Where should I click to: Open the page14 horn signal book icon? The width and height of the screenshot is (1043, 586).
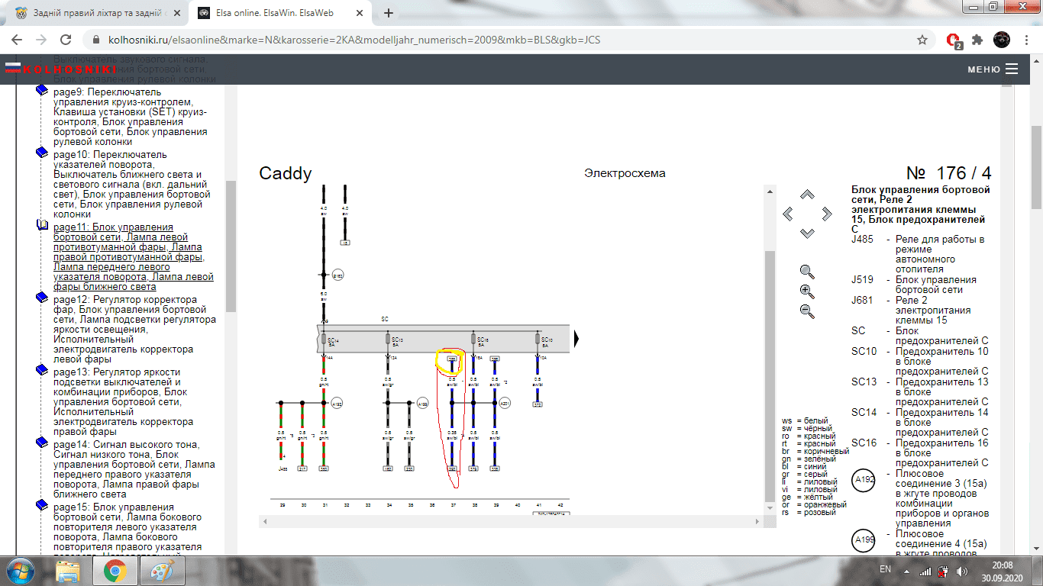pos(43,443)
